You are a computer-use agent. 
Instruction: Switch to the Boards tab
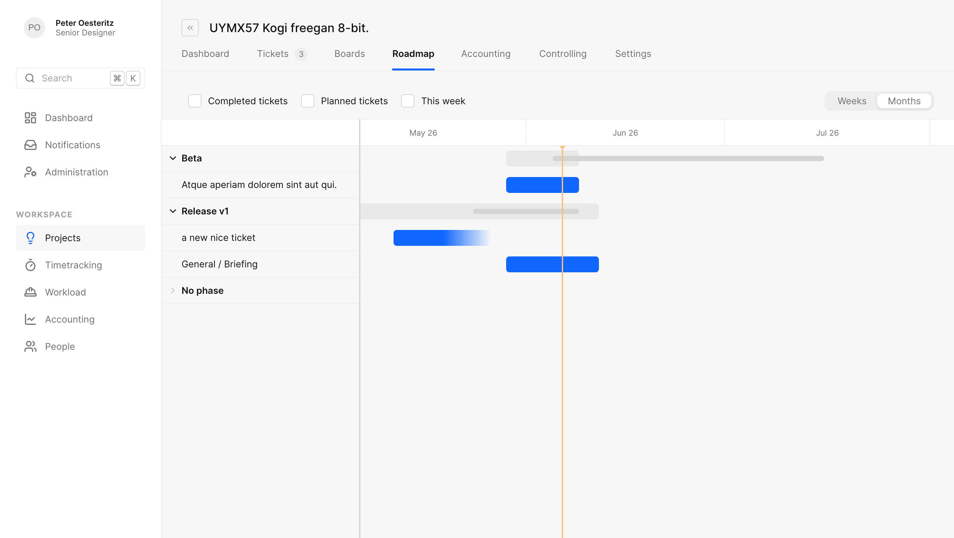pos(349,54)
